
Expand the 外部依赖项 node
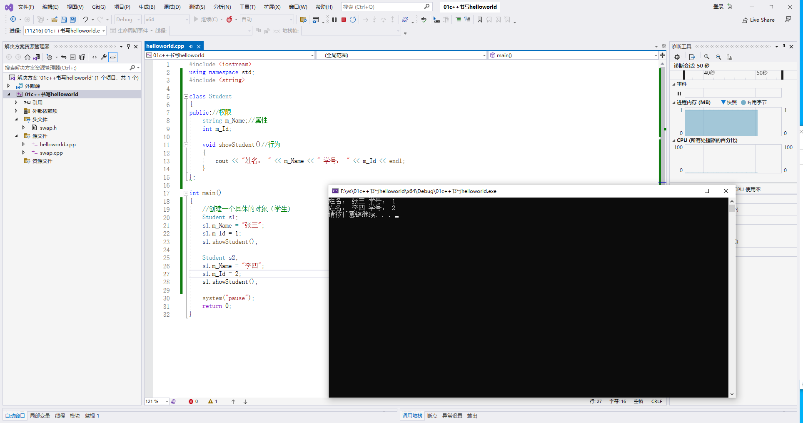(16, 111)
